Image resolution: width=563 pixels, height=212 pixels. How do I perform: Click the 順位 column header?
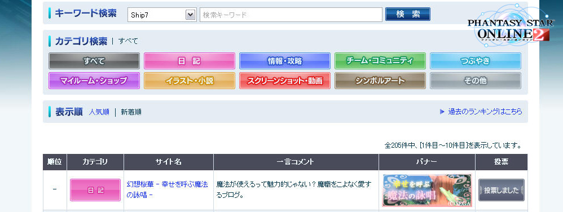[55, 162]
